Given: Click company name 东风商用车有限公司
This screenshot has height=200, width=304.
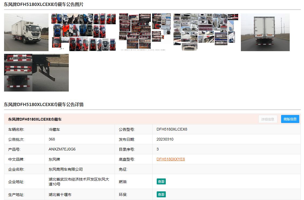Looking at the screenshot, I should point(66,169).
